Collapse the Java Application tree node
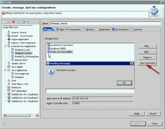This screenshot has height=129, width=165. [x=5, y=70]
